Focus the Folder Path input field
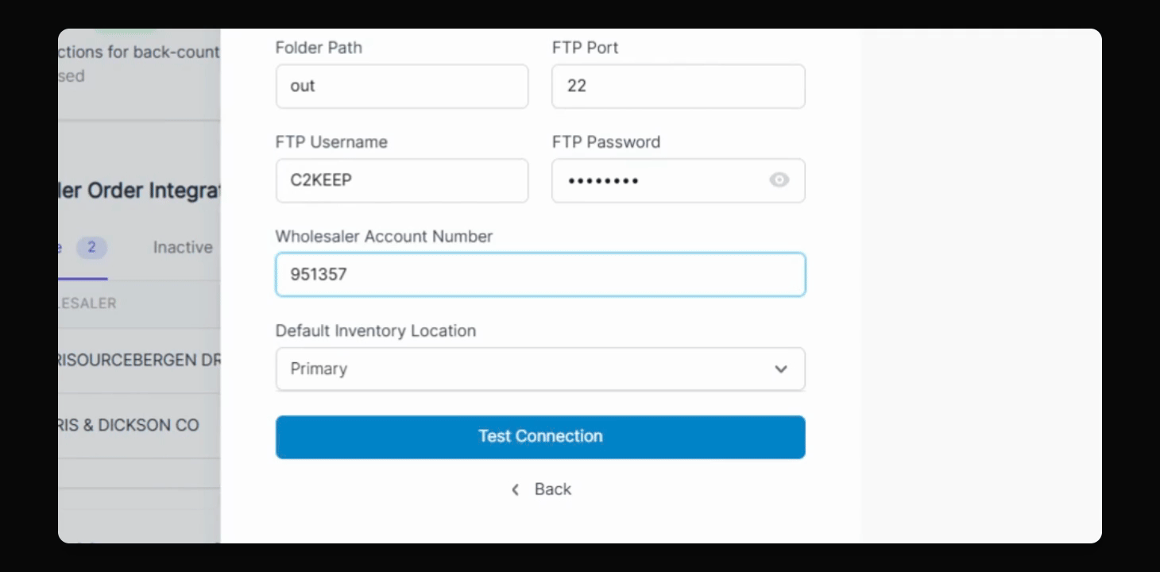The height and width of the screenshot is (572, 1160). (401, 86)
